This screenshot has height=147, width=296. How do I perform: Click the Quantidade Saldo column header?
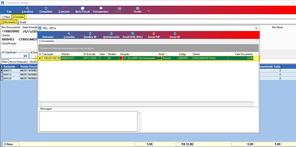click(x=270, y=67)
